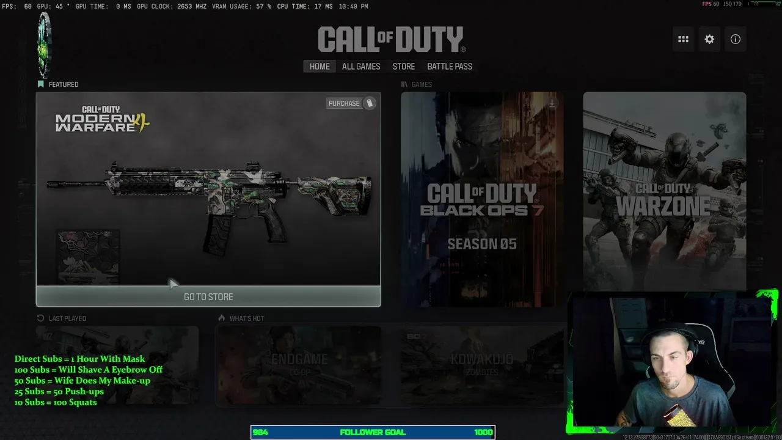The width and height of the screenshot is (782, 440).
Task: Click "10 Subs = 100 Squats" text
Action: coord(56,402)
